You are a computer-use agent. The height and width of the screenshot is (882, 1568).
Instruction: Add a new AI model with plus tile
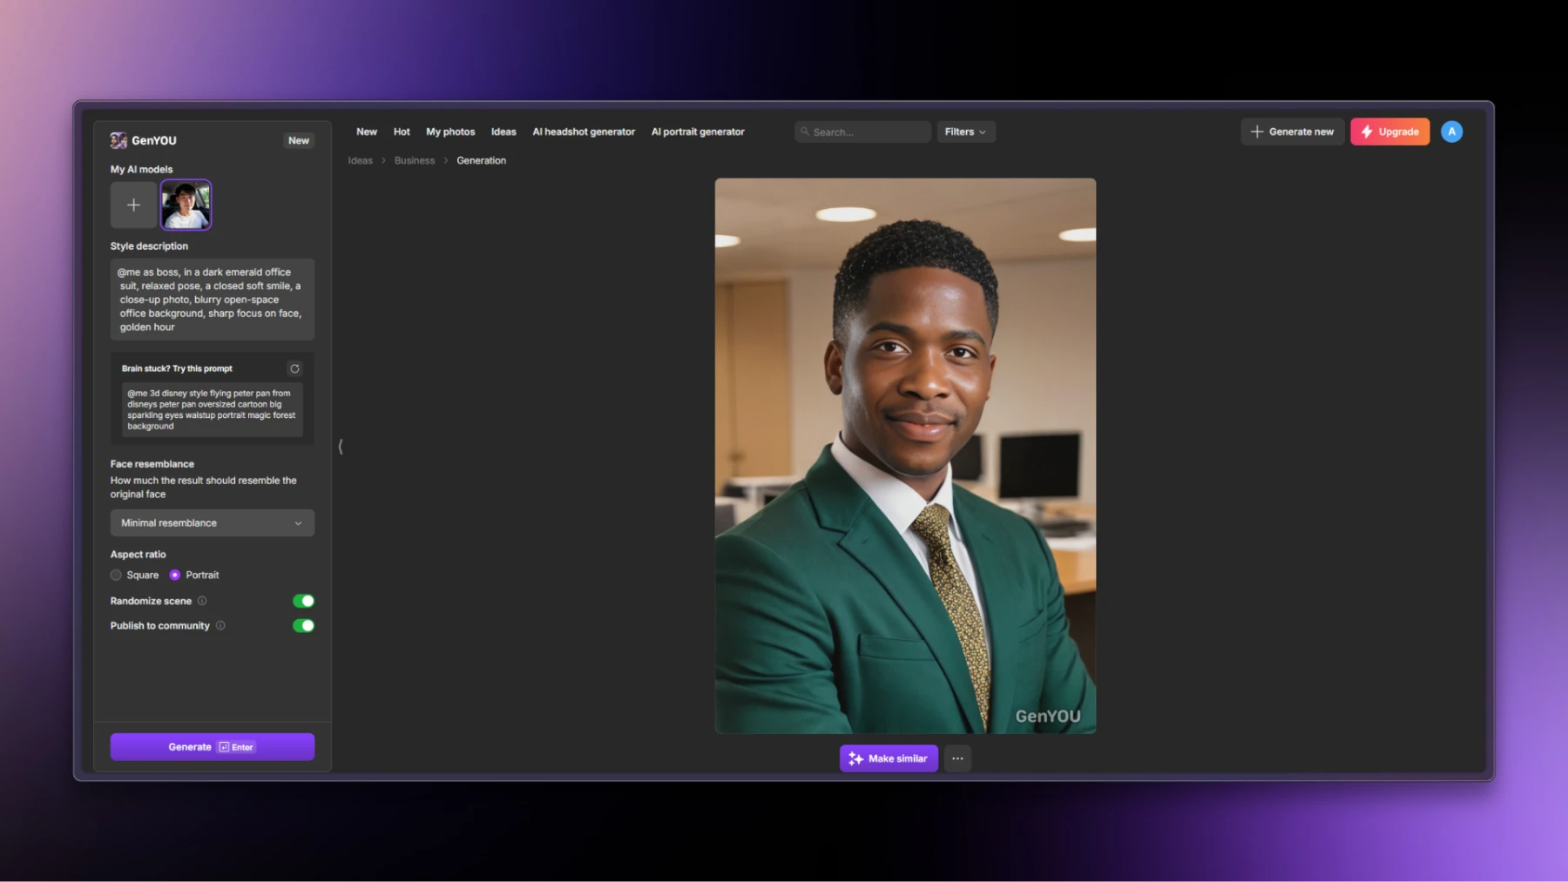[x=133, y=205]
